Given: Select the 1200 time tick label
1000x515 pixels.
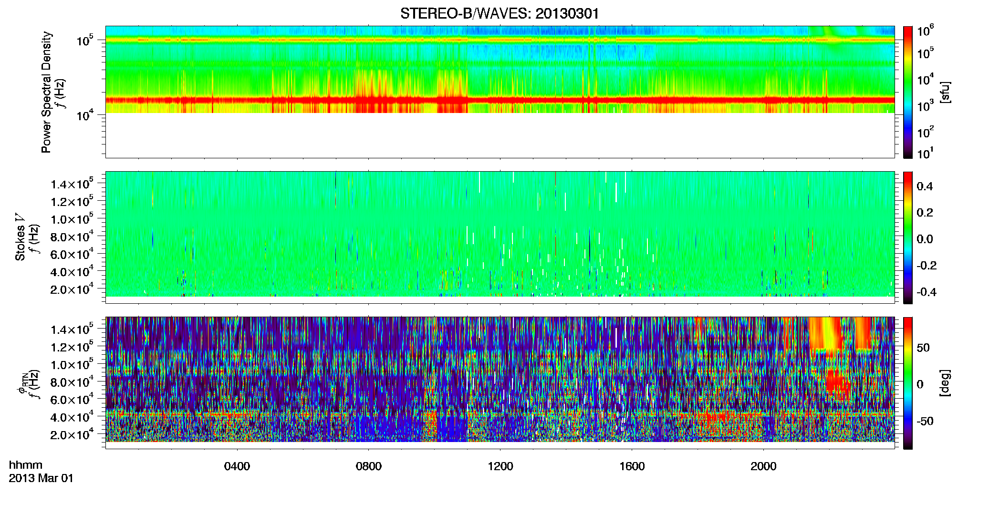Looking at the screenshot, I should pos(500,466).
